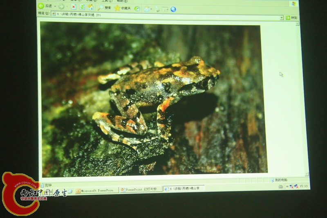Click the second disconnected network tray icon
327x218 pixels.
tap(296, 186)
